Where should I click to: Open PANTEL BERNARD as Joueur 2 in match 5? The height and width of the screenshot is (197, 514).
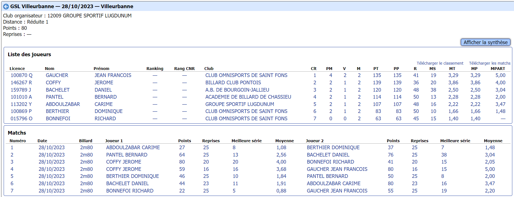pyautogui.click(x=327, y=176)
